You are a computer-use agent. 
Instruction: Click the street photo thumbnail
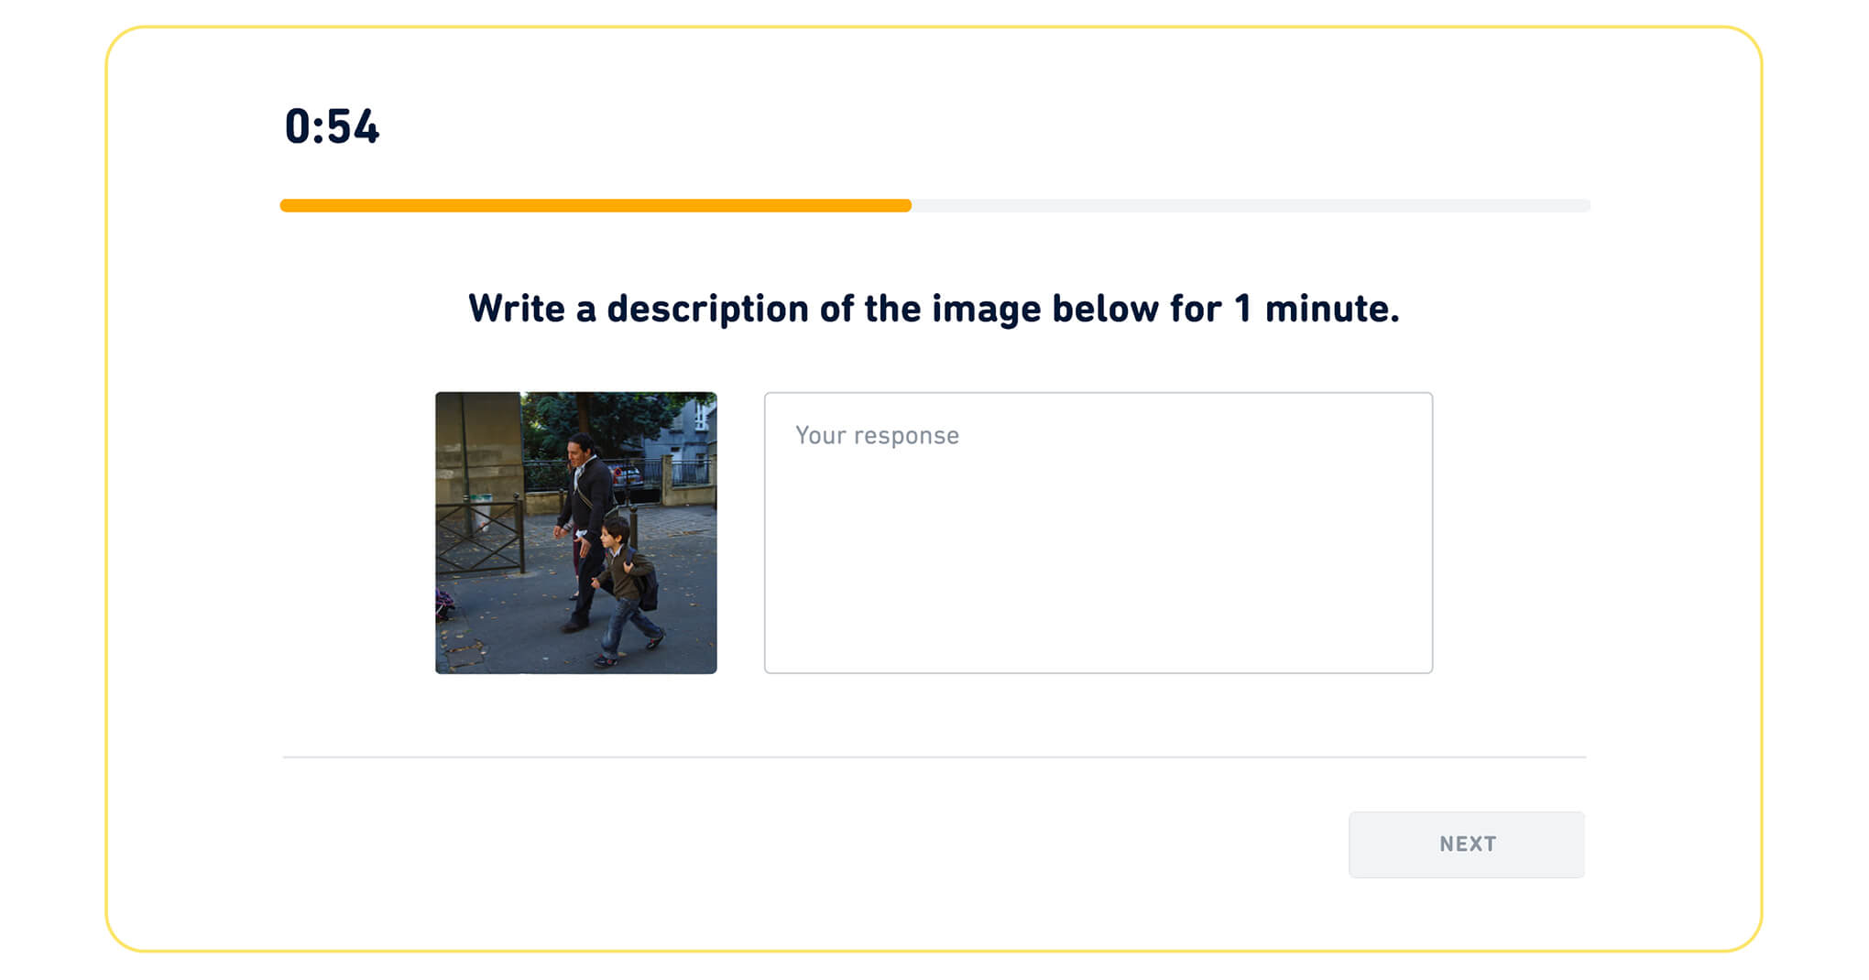point(575,532)
